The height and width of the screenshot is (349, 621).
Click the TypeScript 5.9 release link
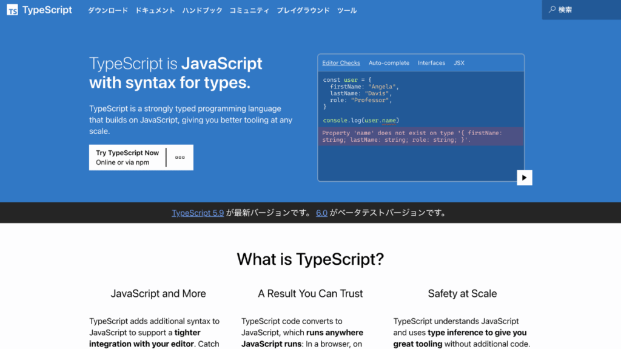tap(198, 213)
